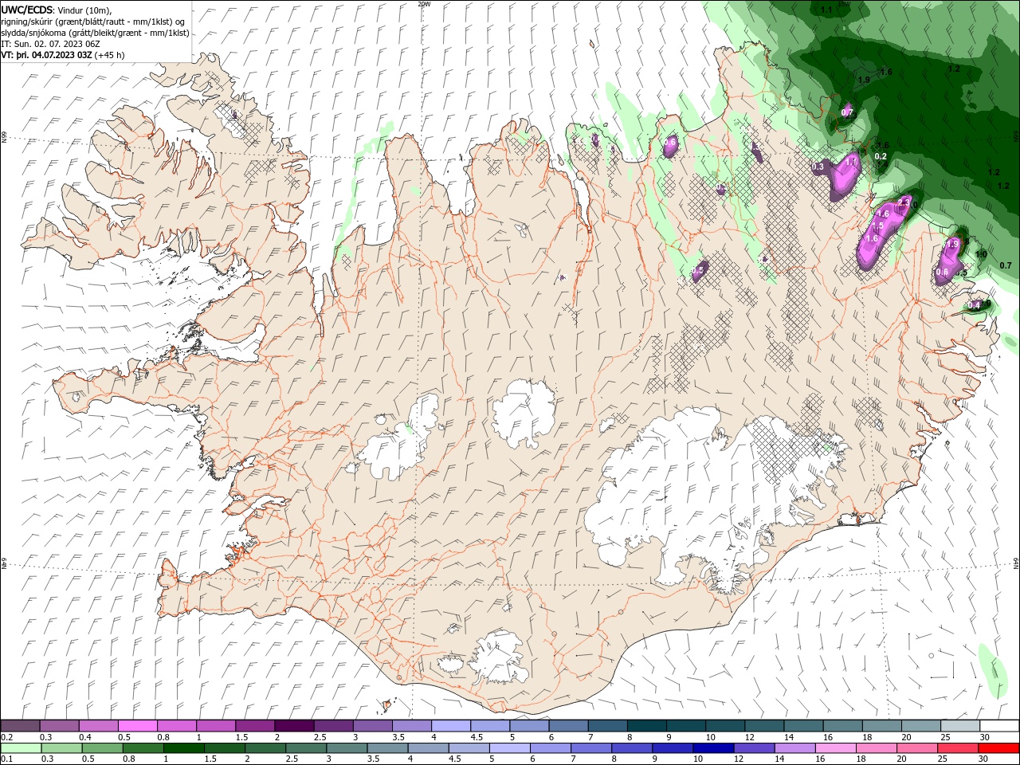This screenshot has height=765, width=1020.
Task: Click the 'rigning/skúrir' rain legend description line
Action: 93,21
